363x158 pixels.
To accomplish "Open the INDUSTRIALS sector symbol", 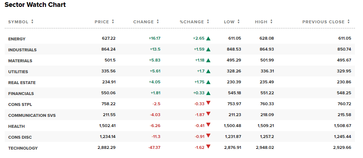I will (x=23, y=50).
